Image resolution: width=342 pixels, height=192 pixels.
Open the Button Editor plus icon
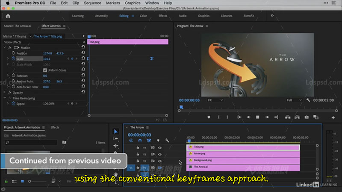pyautogui.click(x=333, y=118)
